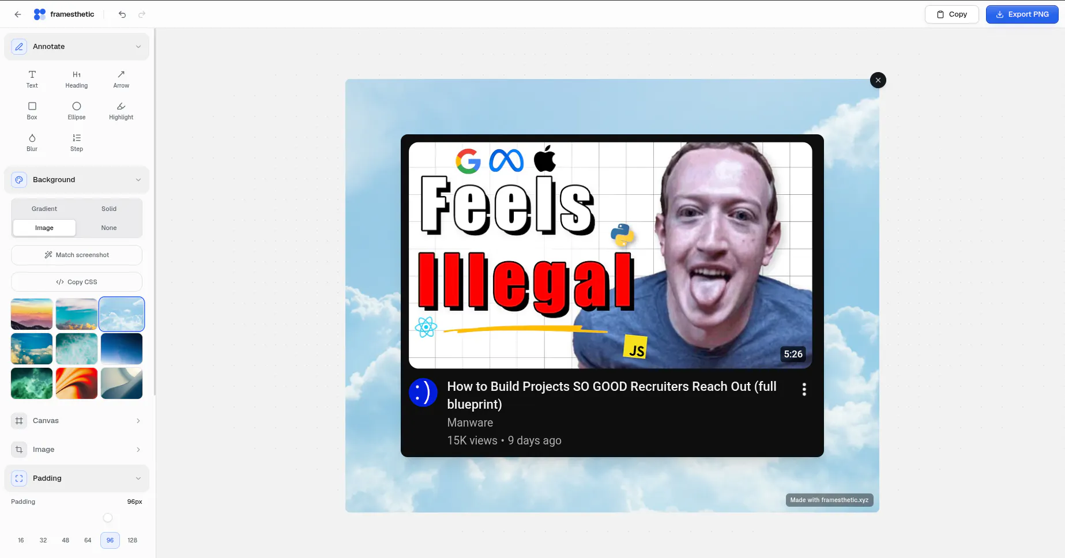Viewport: 1065px width, 558px height.
Task: Set padding preset to 16
Action: point(21,540)
